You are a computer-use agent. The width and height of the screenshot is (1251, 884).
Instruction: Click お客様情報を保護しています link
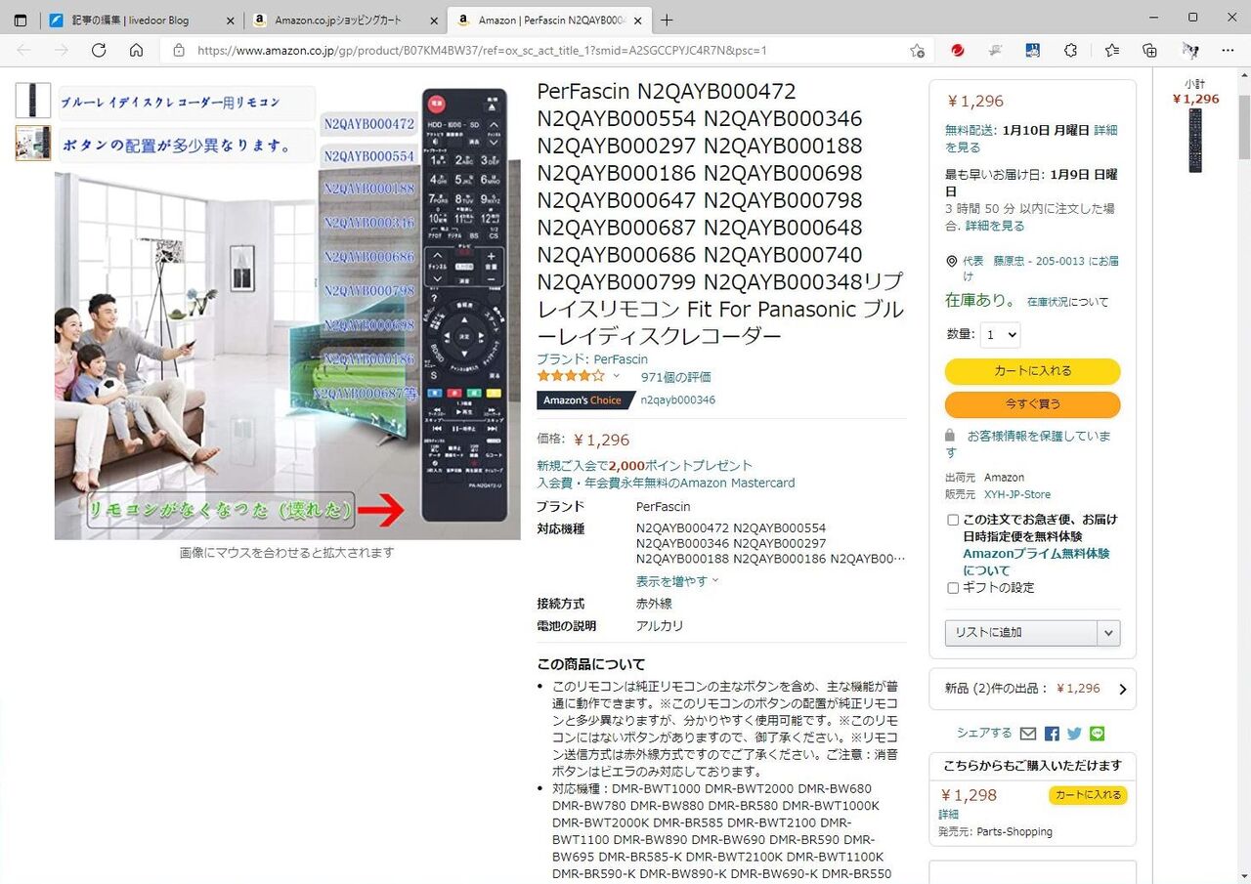click(x=1028, y=444)
